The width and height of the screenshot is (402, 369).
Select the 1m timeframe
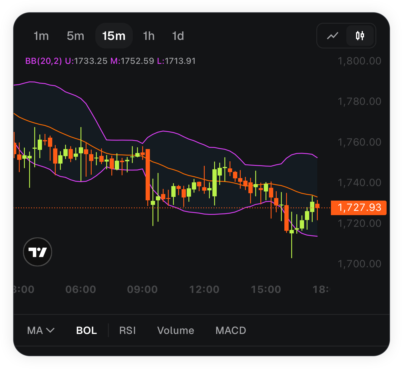coord(41,36)
